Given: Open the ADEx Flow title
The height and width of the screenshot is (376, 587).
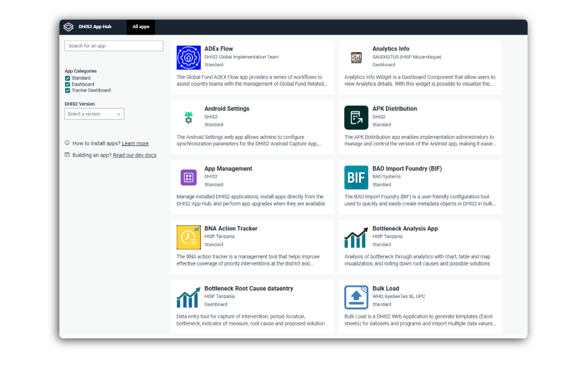Looking at the screenshot, I should click(x=218, y=49).
